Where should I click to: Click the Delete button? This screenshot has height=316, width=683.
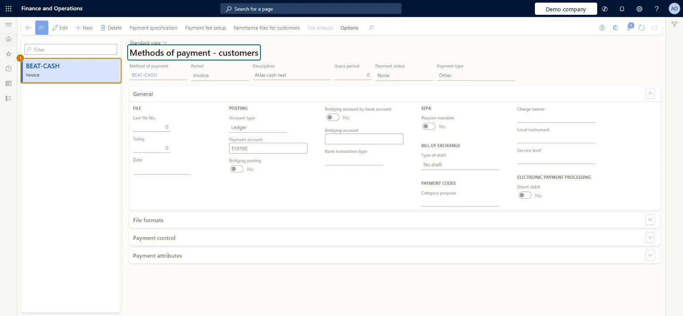[x=111, y=28]
